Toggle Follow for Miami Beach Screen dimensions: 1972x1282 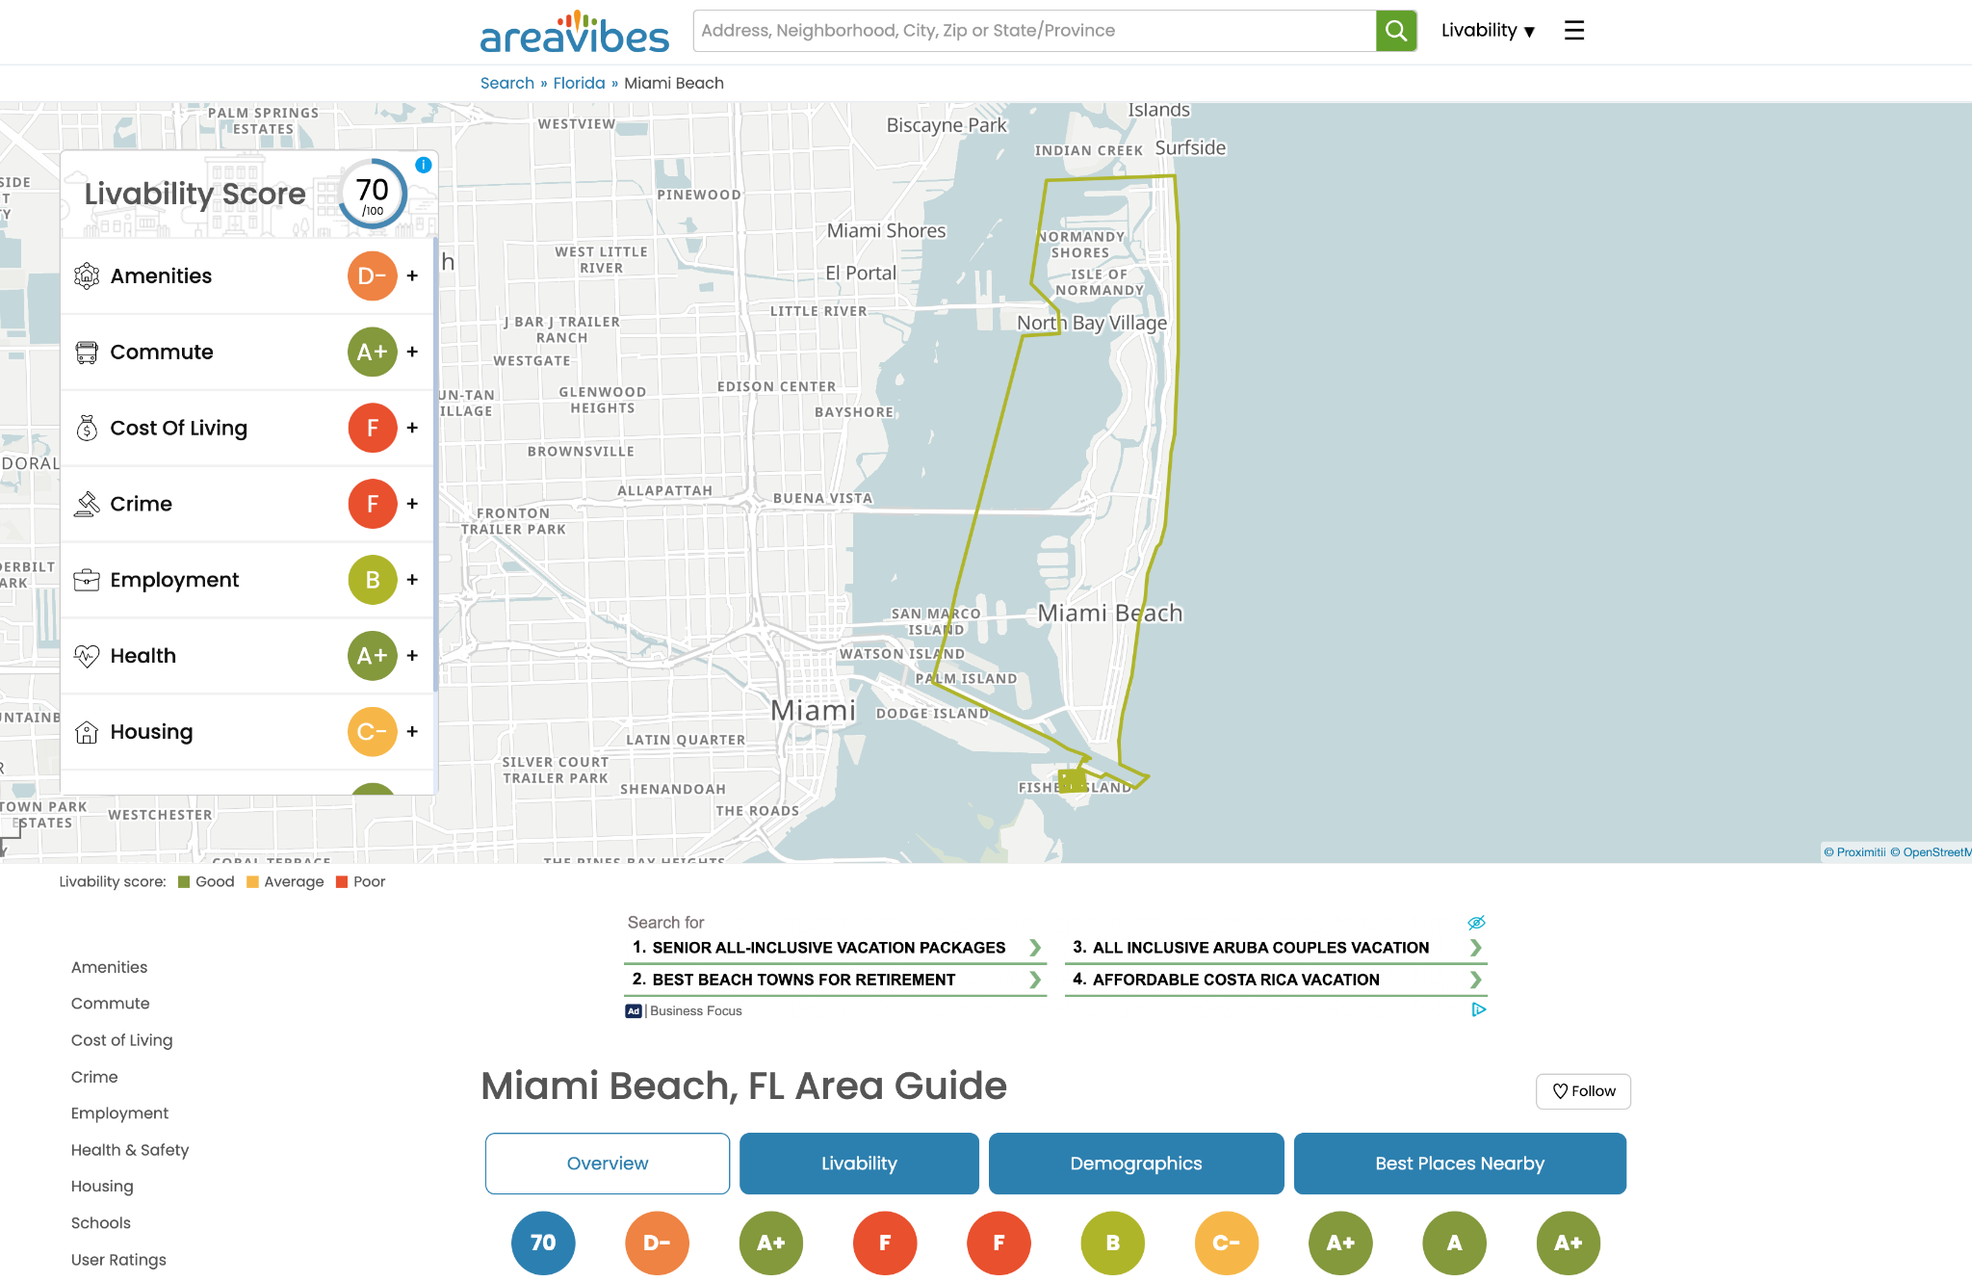point(1583,1091)
